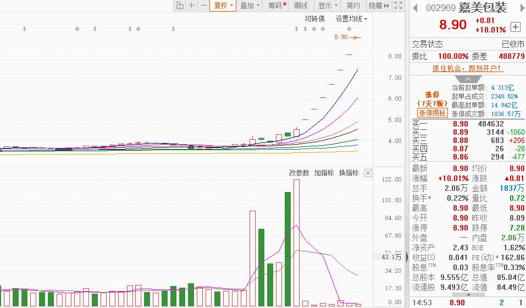This screenshot has width=526, height=308.
Task: Collapse the side panel with splitter arrow
Action: pyautogui.click(x=407, y=256)
